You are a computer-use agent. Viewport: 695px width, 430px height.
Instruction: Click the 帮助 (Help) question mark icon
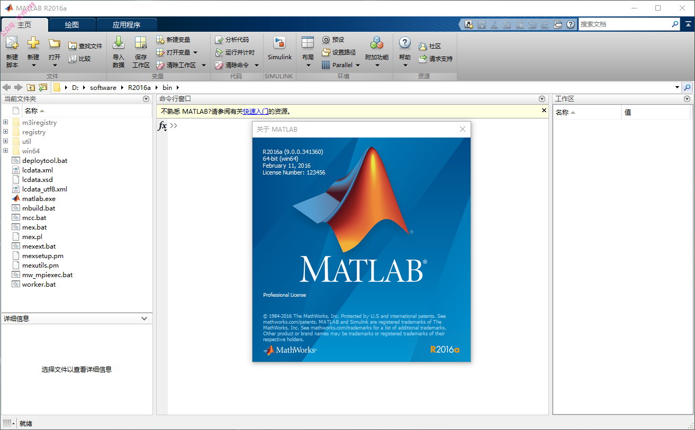(x=405, y=43)
